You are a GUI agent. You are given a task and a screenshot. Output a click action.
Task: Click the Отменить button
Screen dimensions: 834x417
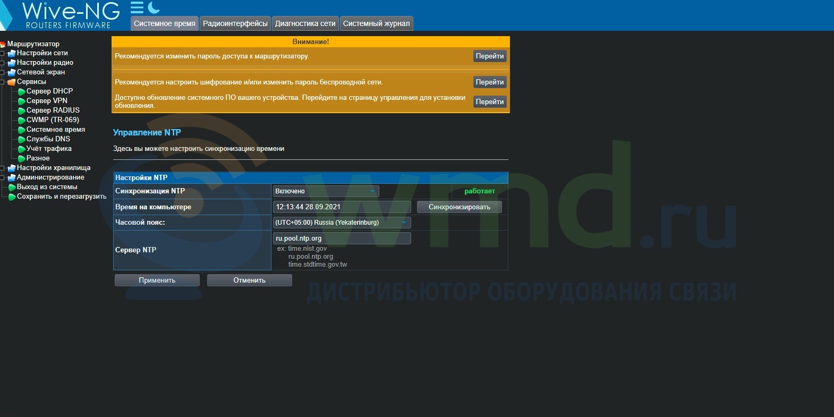[x=250, y=280]
